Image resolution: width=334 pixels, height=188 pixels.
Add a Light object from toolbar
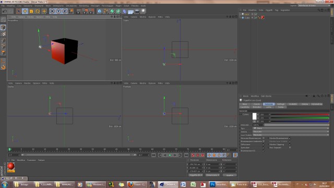point(144,11)
